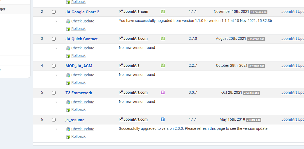This screenshot has width=304, height=149.
Task: Click the external link icon in the JA Google Chart 2 row
Action: pyautogui.click(x=121, y=11)
